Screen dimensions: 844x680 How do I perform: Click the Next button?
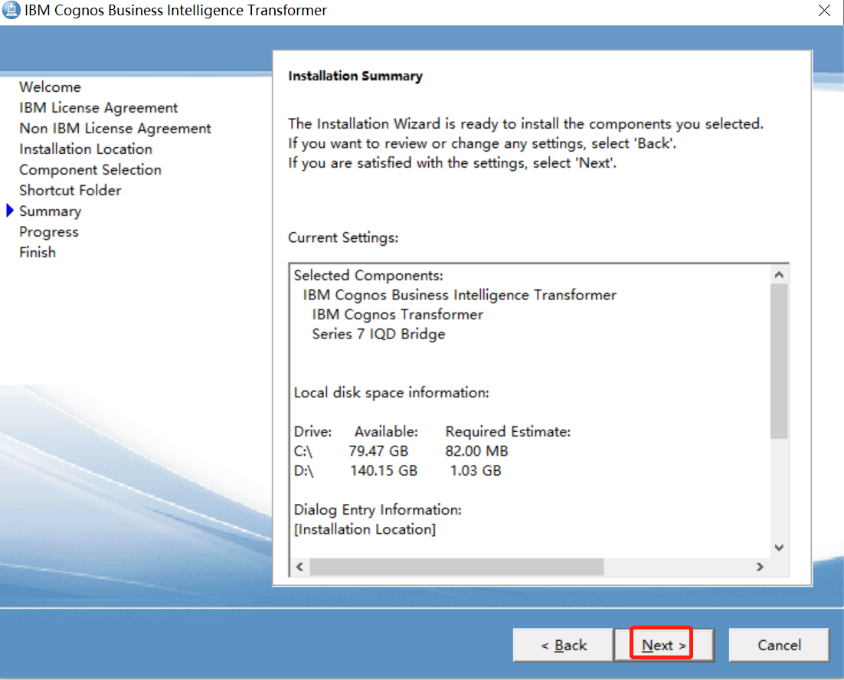[x=664, y=645]
